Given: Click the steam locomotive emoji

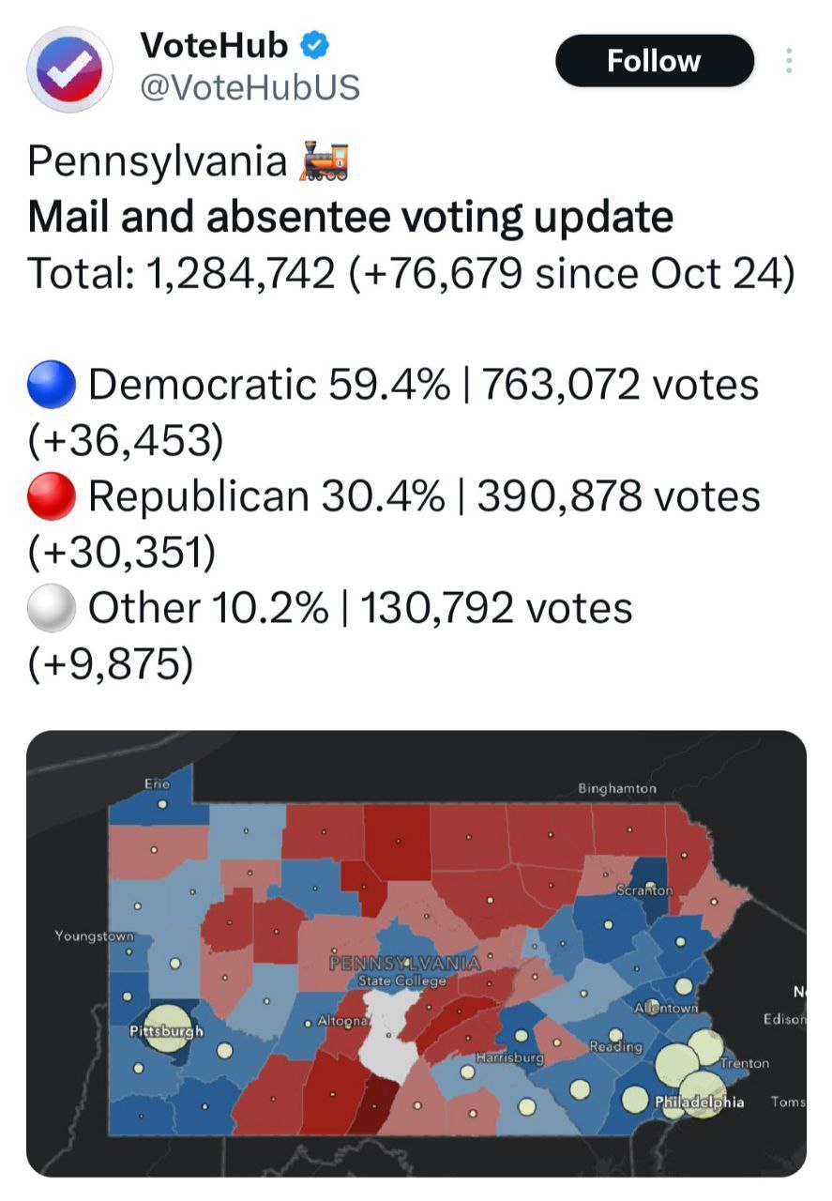Looking at the screenshot, I should [323, 160].
